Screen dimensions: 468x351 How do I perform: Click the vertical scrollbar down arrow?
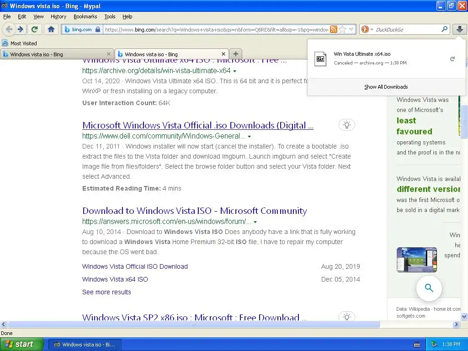(464, 317)
